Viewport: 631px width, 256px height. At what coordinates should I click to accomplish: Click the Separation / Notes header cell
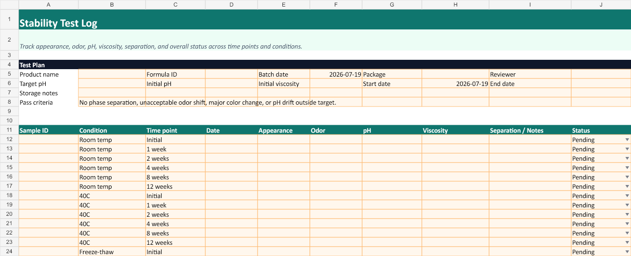pos(530,130)
